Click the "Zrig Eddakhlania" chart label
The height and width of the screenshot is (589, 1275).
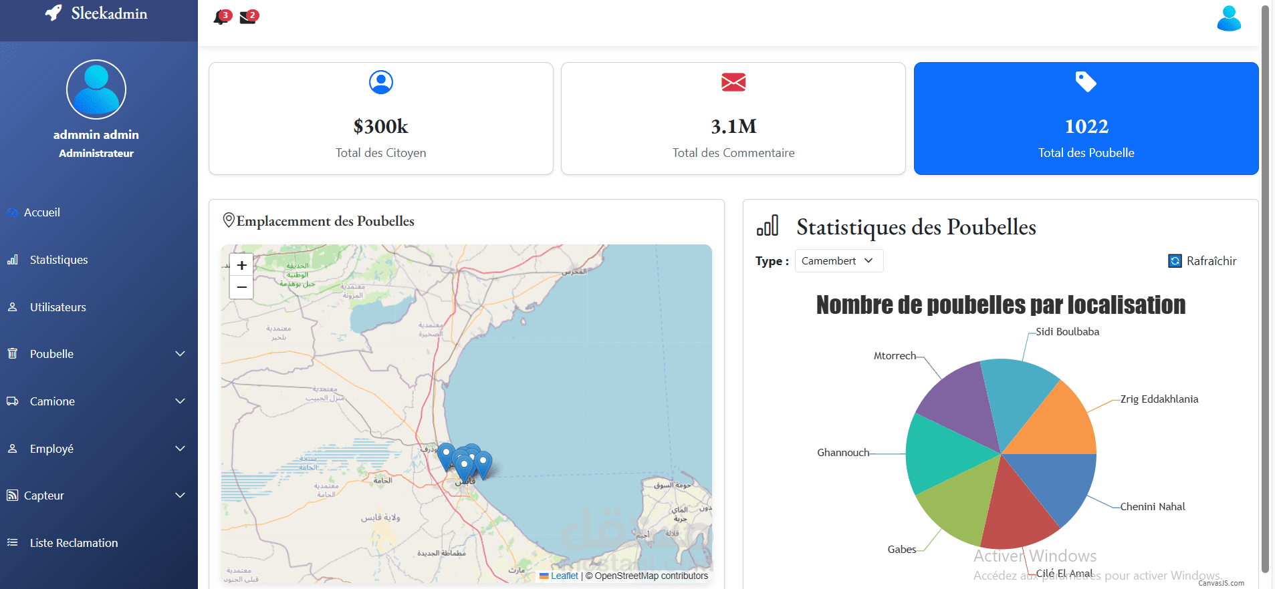[1159, 399]
